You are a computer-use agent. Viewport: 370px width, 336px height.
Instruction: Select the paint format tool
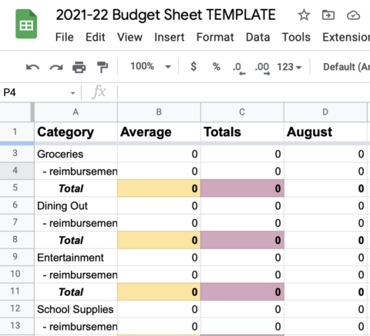[x=103, y=67]
